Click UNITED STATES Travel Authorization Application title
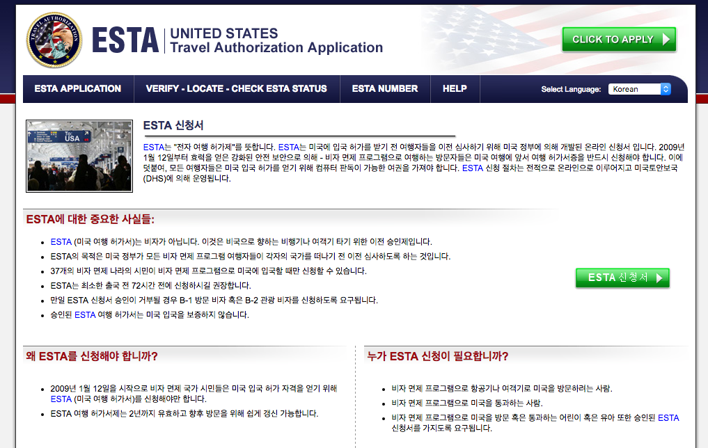The image size is (708, 448). tap(276, 40)
